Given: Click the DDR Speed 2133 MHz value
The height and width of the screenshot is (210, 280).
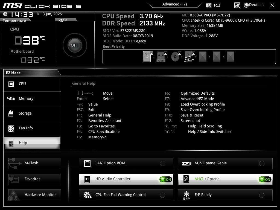Looking at the screenshot, I should 152,24.
